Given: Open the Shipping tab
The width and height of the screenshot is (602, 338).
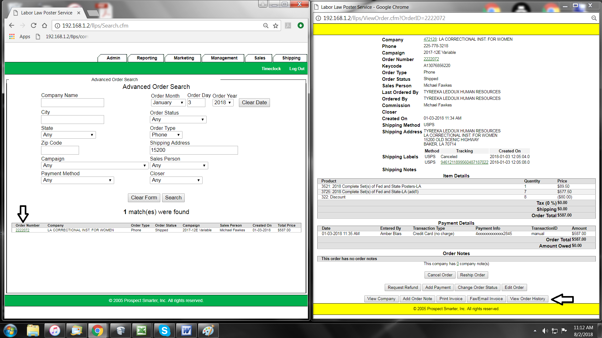Looking at the screenshot, I should click(x=291, y=58).
